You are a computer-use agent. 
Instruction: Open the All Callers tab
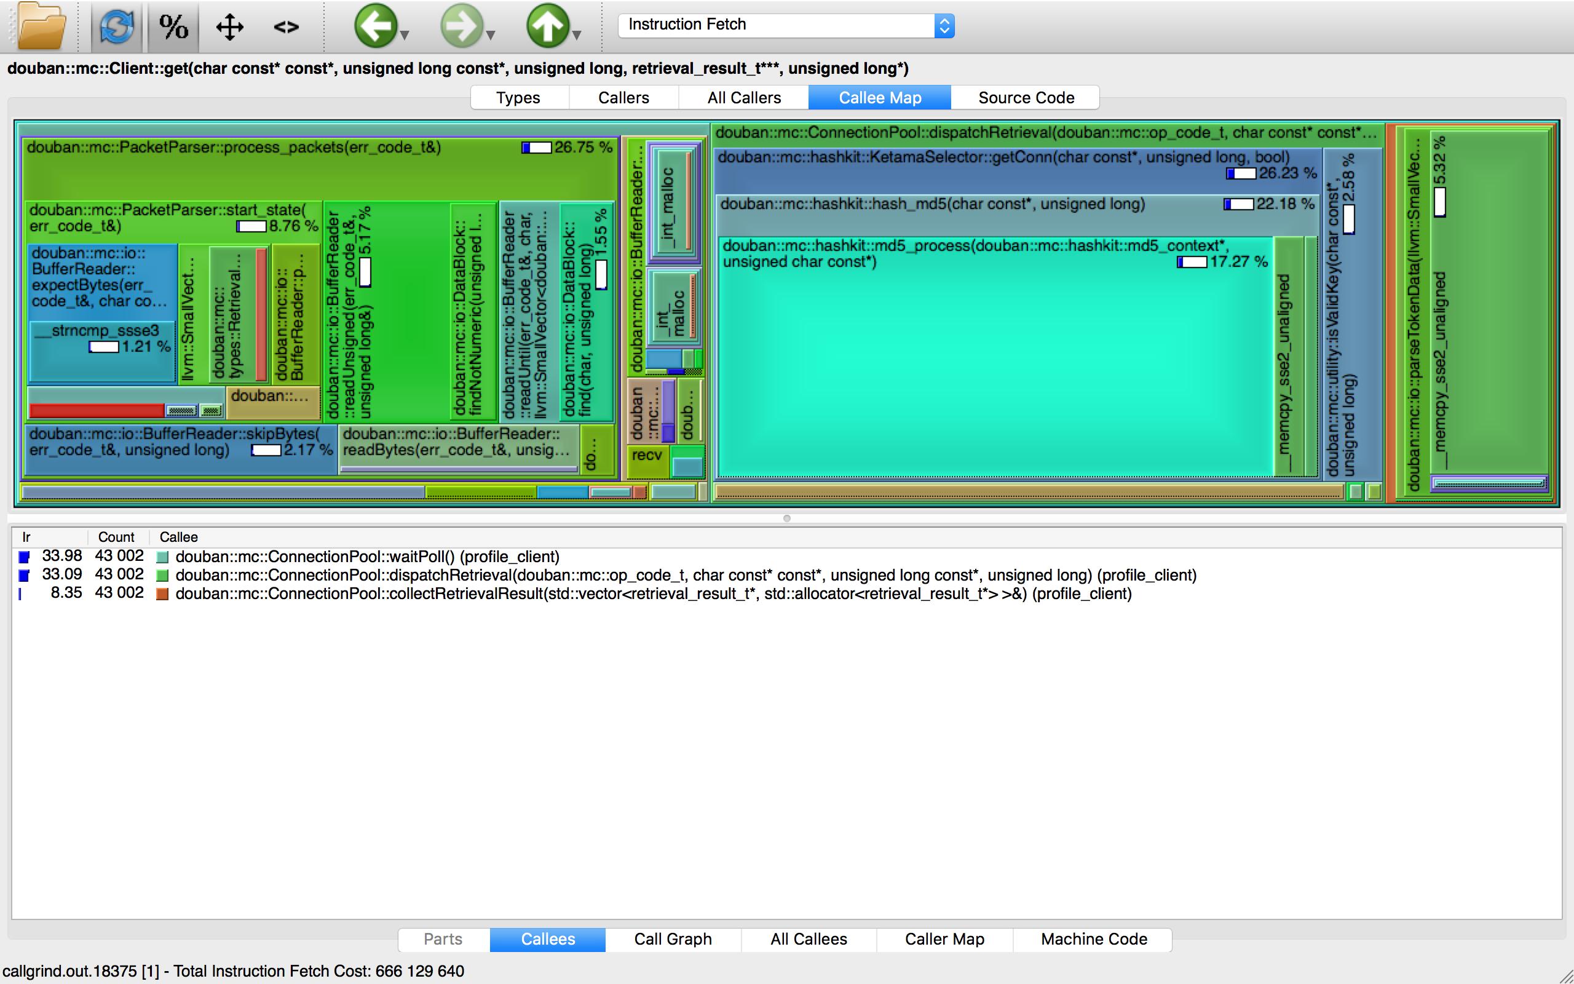(743, 98)
